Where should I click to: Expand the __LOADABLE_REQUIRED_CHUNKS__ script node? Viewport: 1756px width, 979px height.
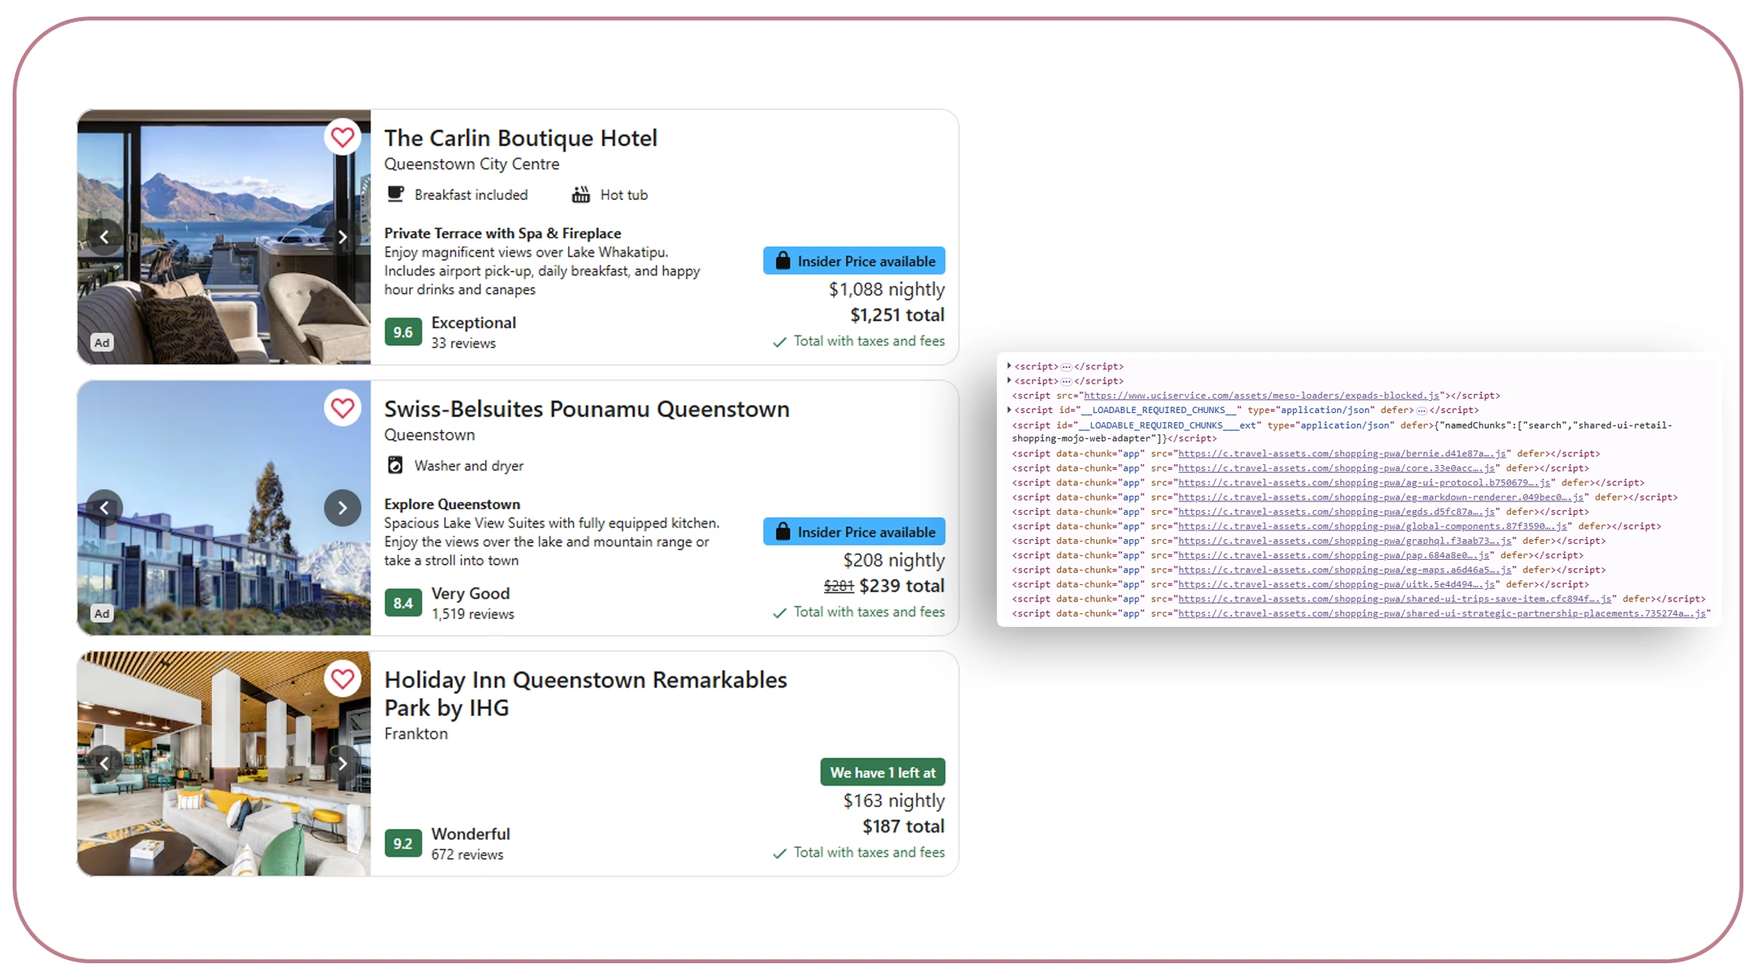tap(1010, 410)
